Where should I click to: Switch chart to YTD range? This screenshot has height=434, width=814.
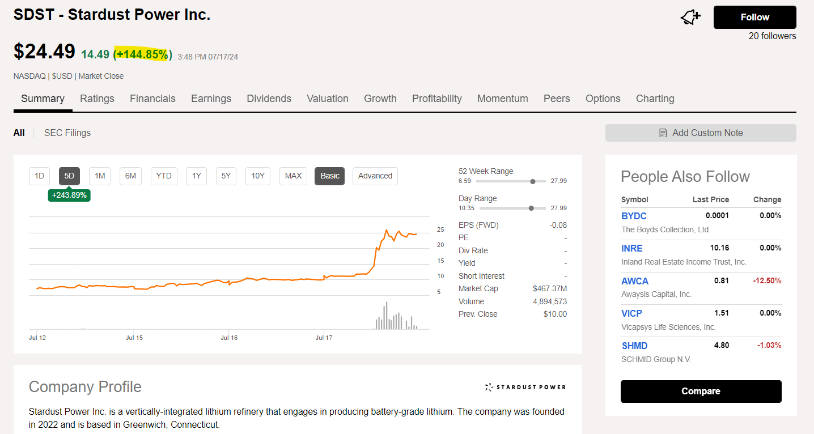click(x=163, y=176)
